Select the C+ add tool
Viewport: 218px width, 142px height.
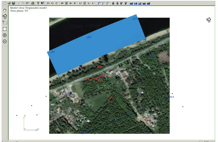point(48,3)
